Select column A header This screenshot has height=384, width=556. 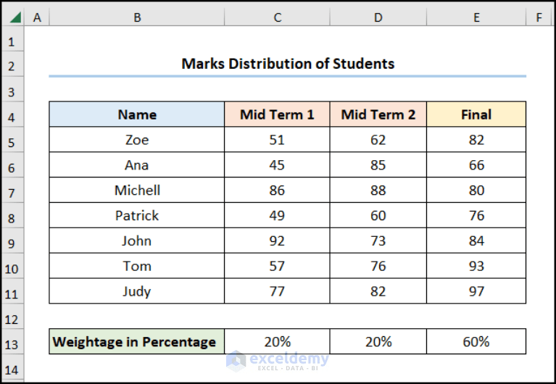tap(37, 17)
